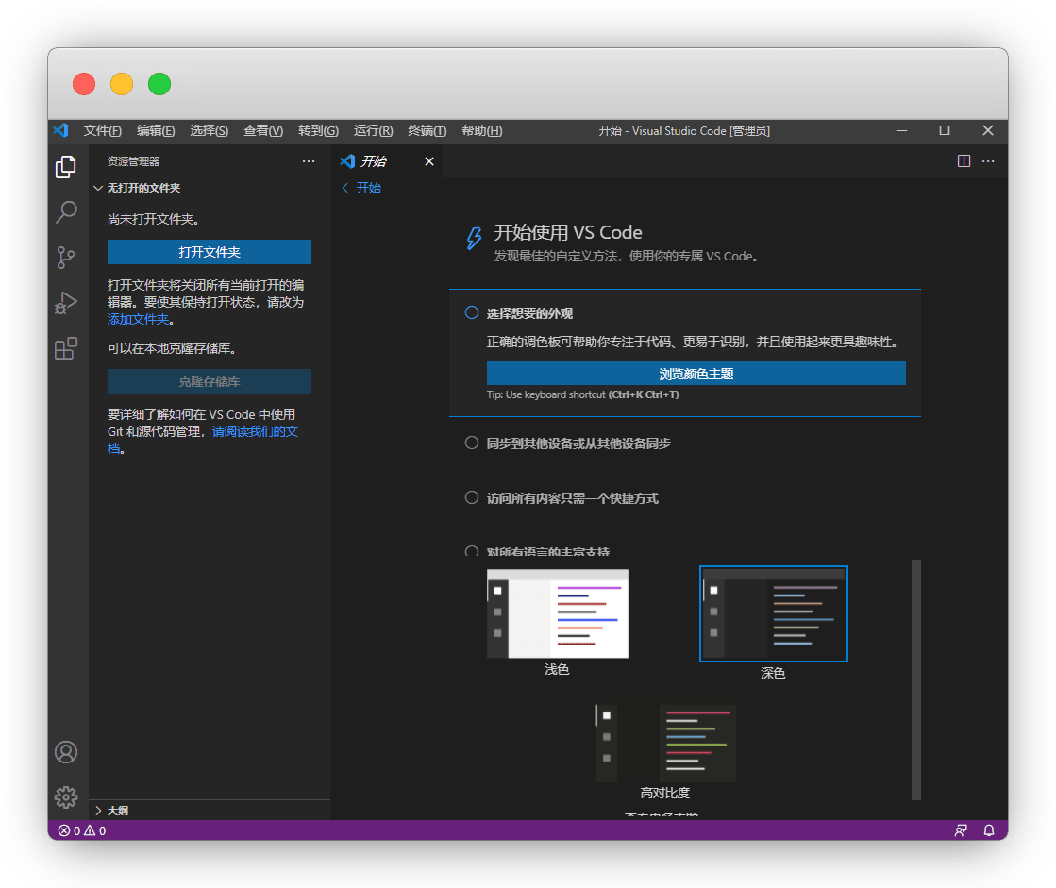The width and height of the screenshot is (1056, 888).
Task: Open the Run and Debug view
Action: 66,303
